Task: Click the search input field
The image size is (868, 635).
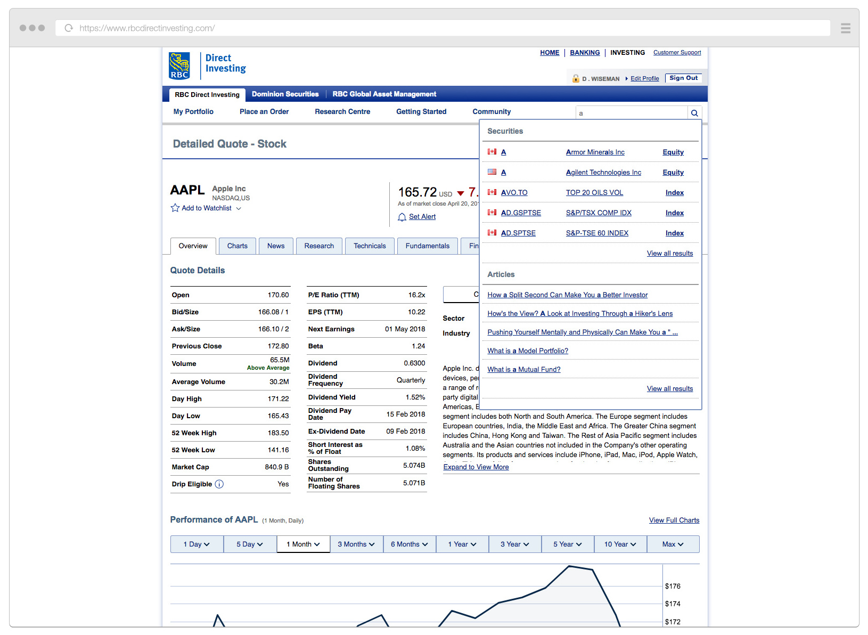Action: tap(632, 113)
